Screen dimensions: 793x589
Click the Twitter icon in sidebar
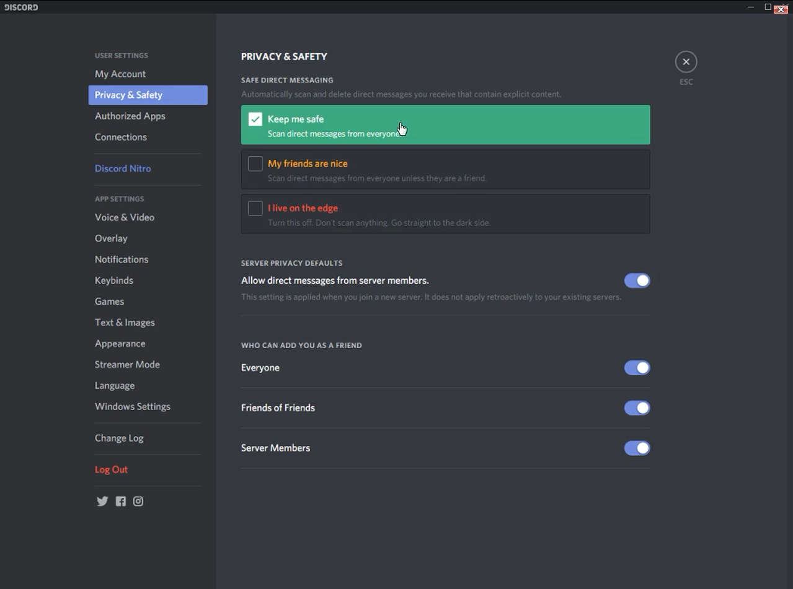pyautogui.click(x=102, y=501)
